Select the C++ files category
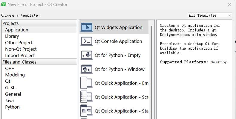The image size is (236, 119). click(x=39, y=68)
